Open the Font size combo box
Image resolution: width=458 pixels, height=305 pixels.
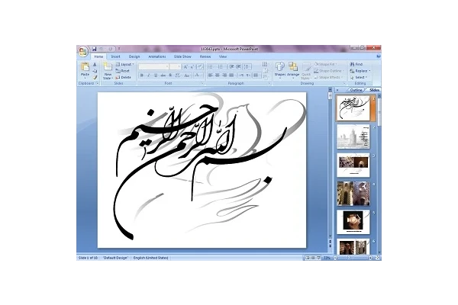[x=176, y=67]
